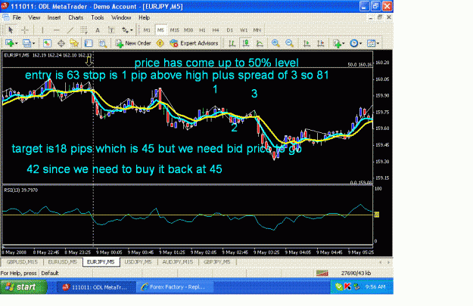The width and height of the screenshot is (473, 306).
Task: Open the Periods clock dropdown
Action: click(x=356, y=43)
